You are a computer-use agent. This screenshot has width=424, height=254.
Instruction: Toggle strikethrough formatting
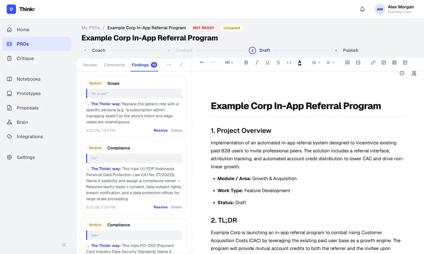click(278, 62)
